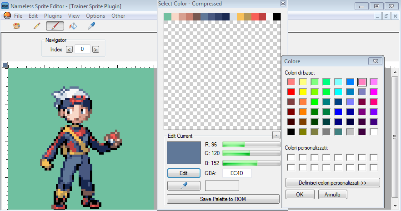Pick pure blue base color in fourth row
This screenshot has width=401, height=211.
click(x=338, y=112)
